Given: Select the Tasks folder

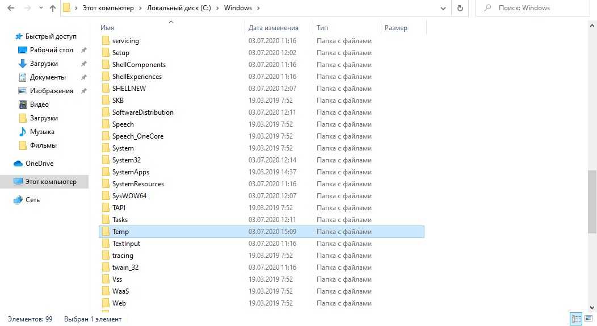Looking at the screenshot, I should [x=120, y=220].
